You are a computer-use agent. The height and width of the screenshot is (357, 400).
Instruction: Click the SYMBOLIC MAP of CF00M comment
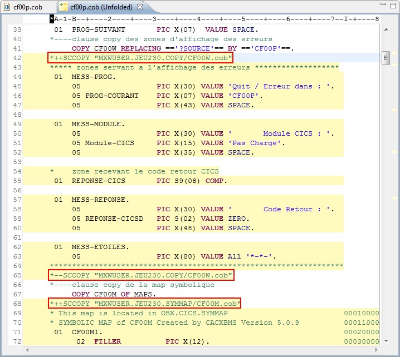pos(174,323)
